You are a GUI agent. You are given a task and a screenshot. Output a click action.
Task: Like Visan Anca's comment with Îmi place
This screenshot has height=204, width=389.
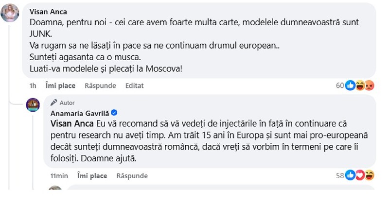click(60, 85)
